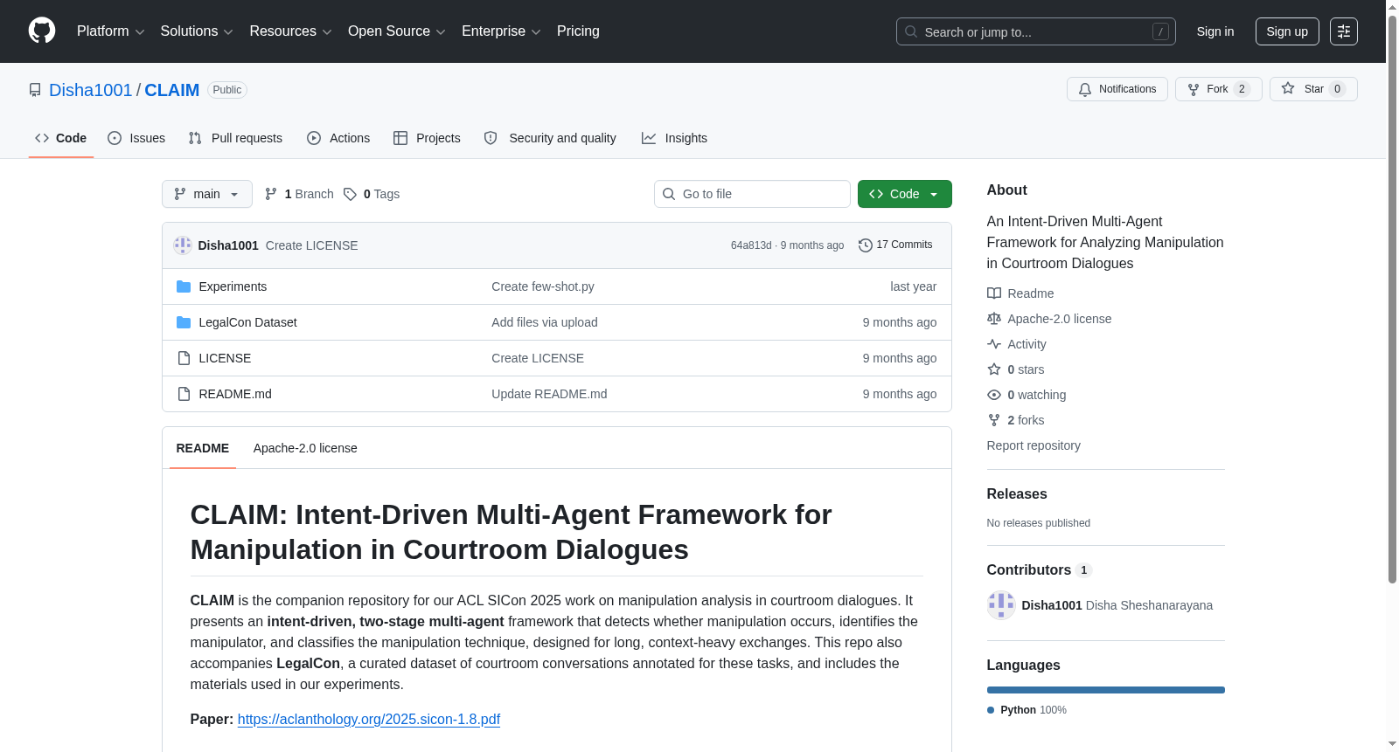Open the GitHub homepage logo

(x=42, y=31)
